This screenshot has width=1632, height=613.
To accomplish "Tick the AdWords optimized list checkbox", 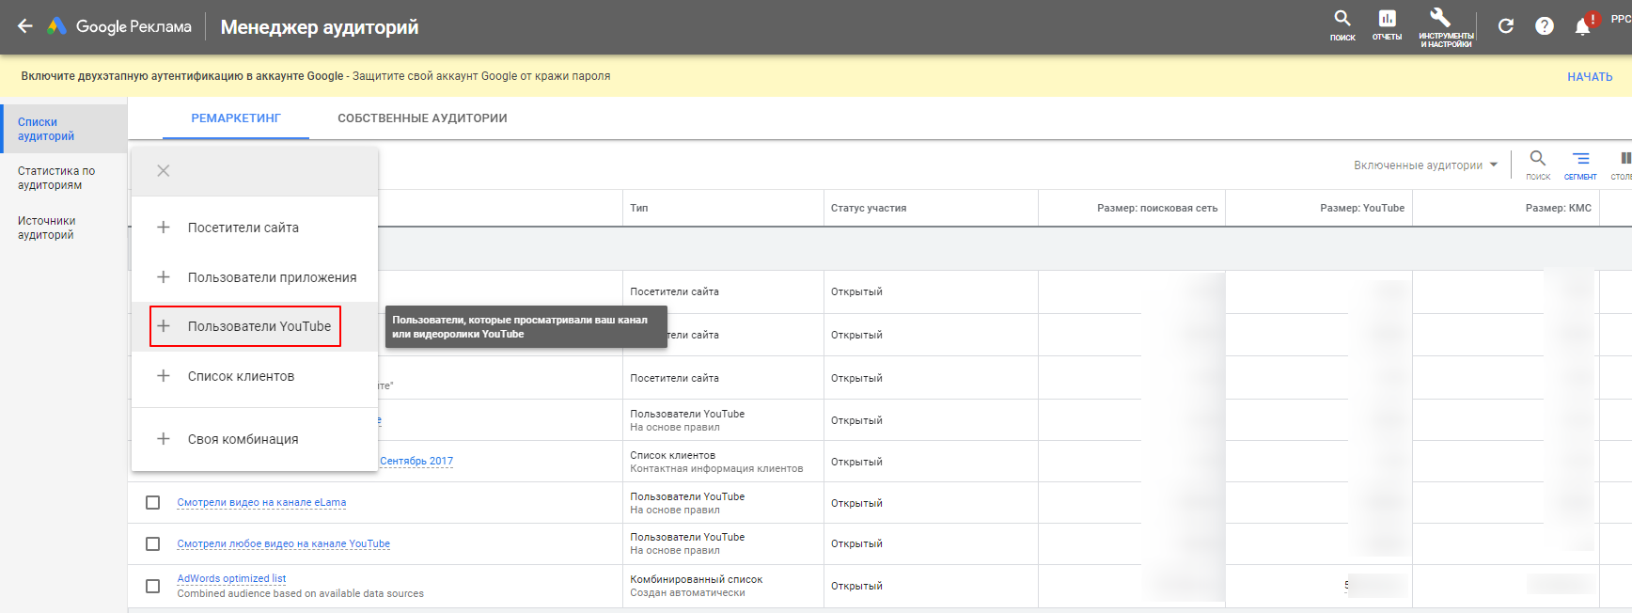I will click(x=152, y=586).
